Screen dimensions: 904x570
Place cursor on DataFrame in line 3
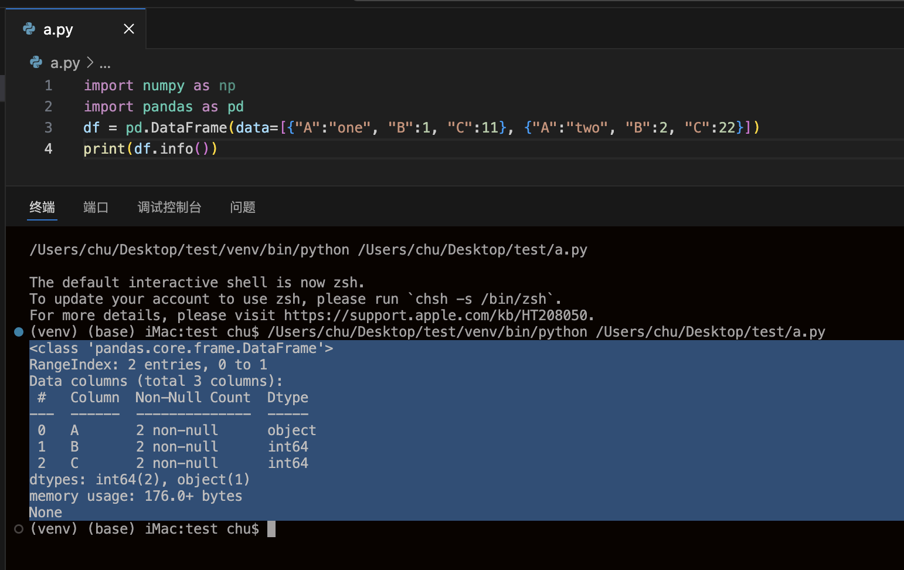tap(189, 128)
